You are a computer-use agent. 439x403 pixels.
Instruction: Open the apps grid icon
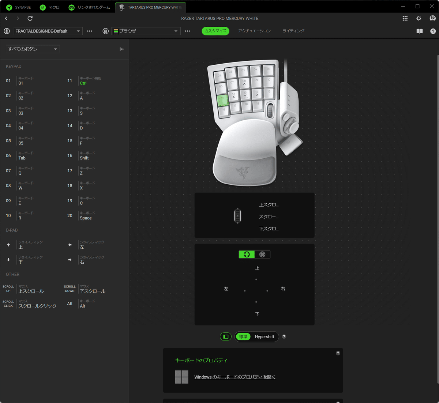405,18
